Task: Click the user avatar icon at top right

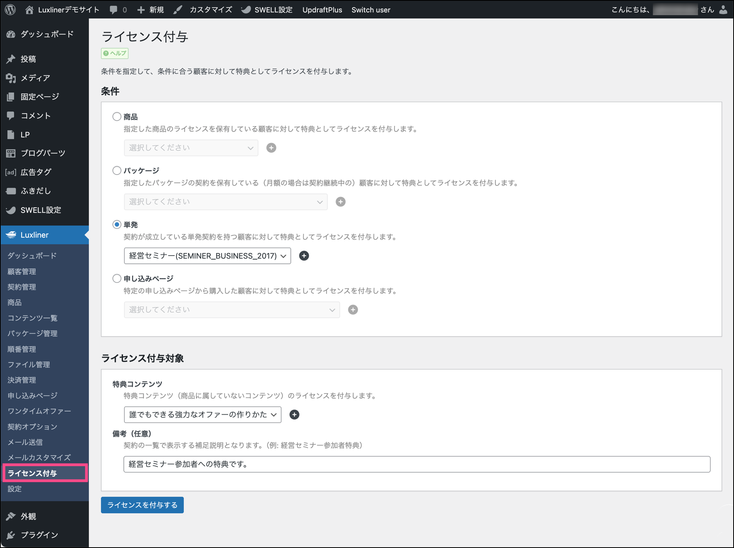Action: pos(723,10)
